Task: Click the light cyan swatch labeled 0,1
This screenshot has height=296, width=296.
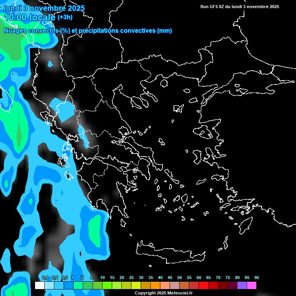Action: pos(49,285)
